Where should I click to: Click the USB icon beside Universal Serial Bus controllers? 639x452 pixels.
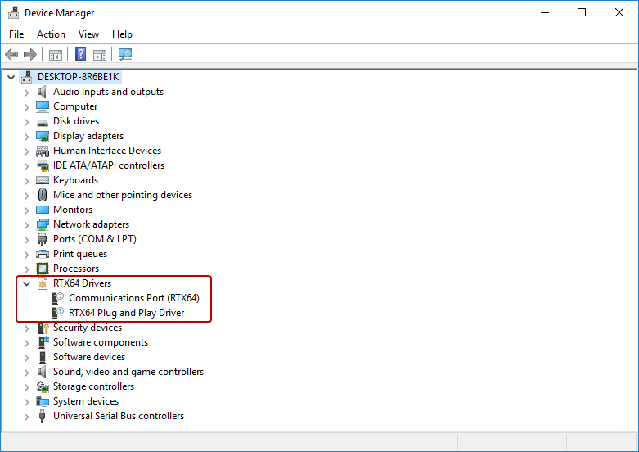(42, 416)
